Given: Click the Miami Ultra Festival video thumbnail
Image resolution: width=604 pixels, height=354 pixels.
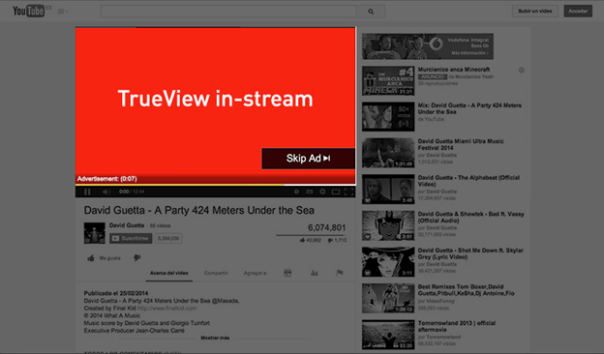Looking at the screenshot, I should coord(388,153).
